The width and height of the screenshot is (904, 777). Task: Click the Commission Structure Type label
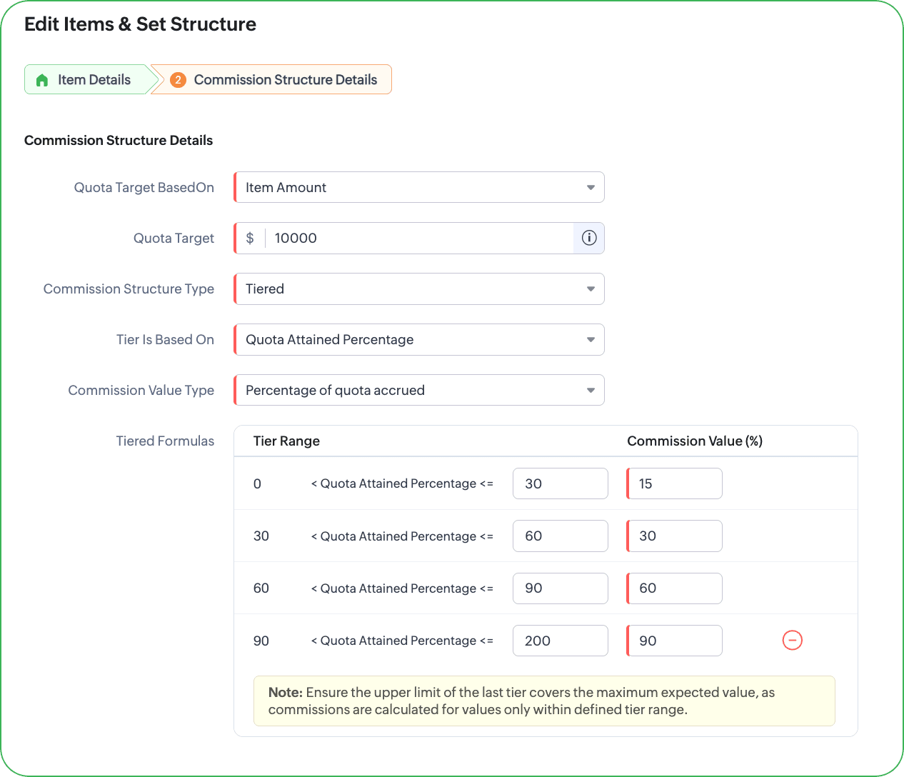[129, 289]
